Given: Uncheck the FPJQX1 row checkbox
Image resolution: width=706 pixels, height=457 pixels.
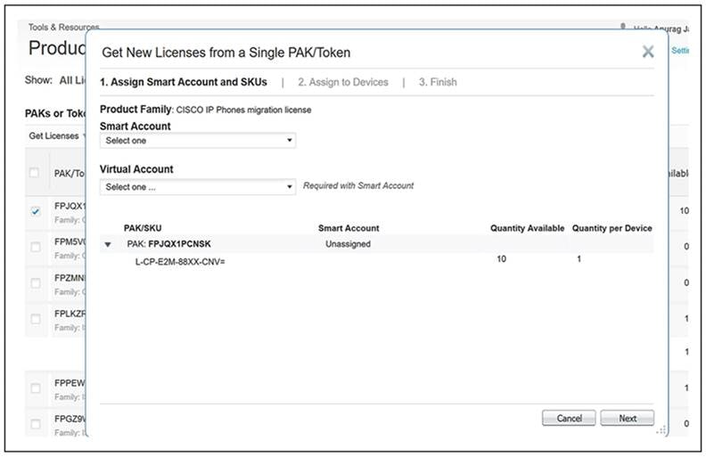Looking at the screenshot, I should coord(35,211).
